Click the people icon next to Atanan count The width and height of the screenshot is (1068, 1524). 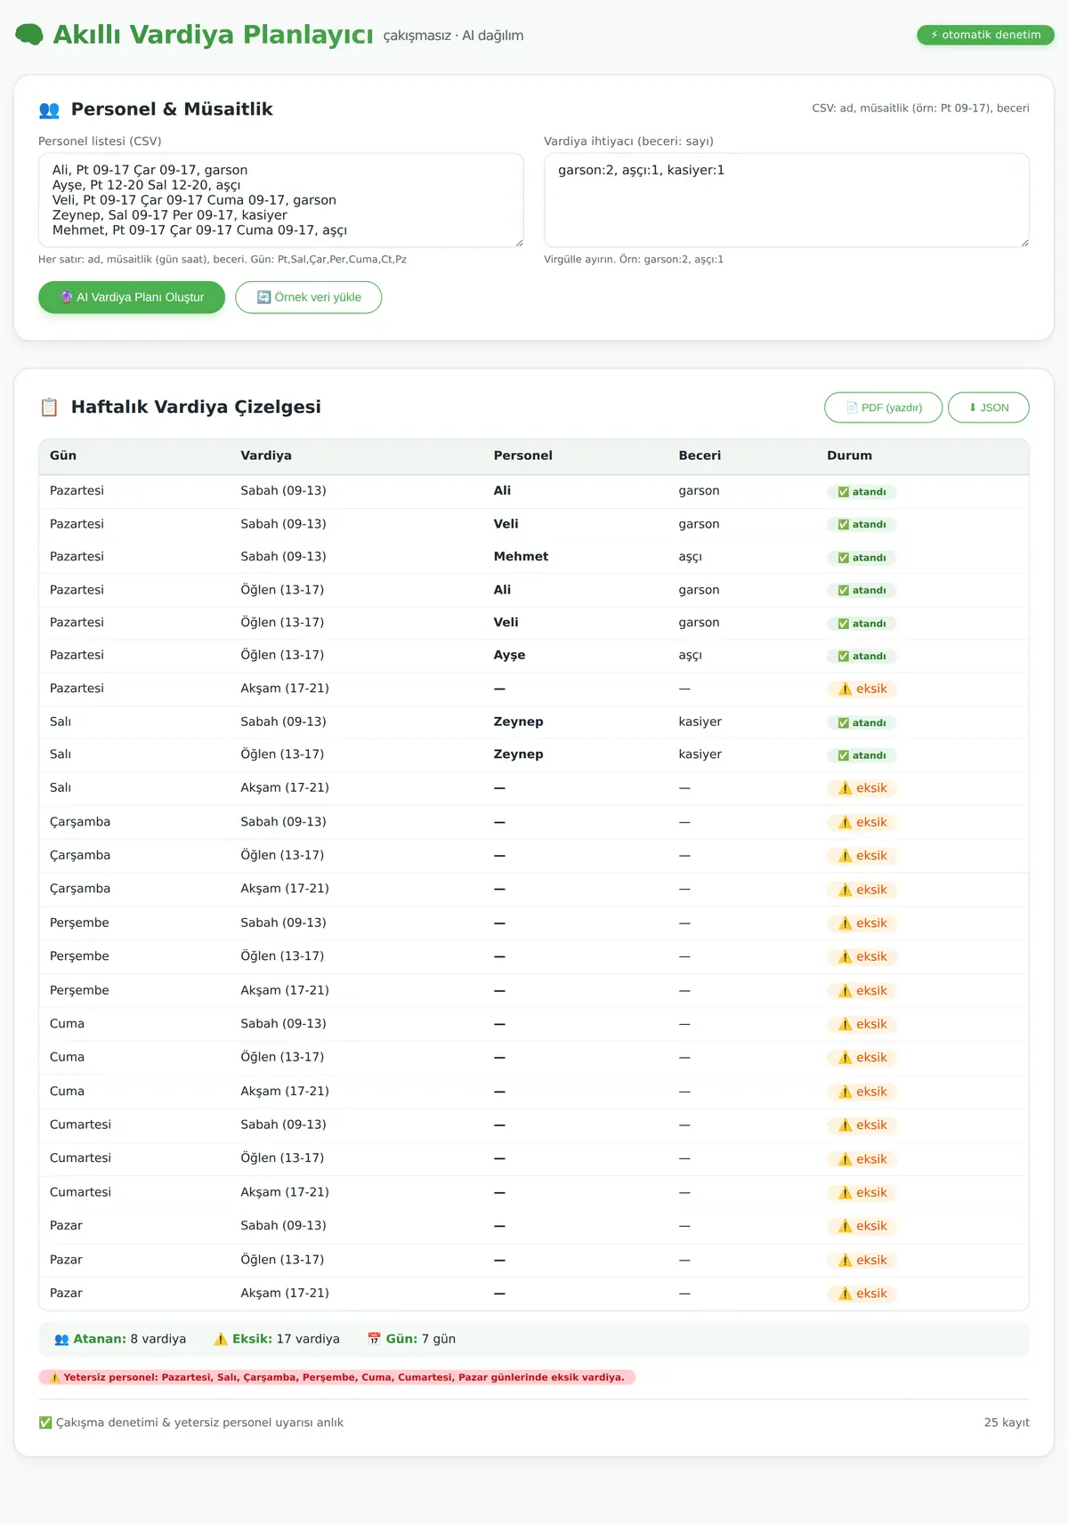[61, 1339]
